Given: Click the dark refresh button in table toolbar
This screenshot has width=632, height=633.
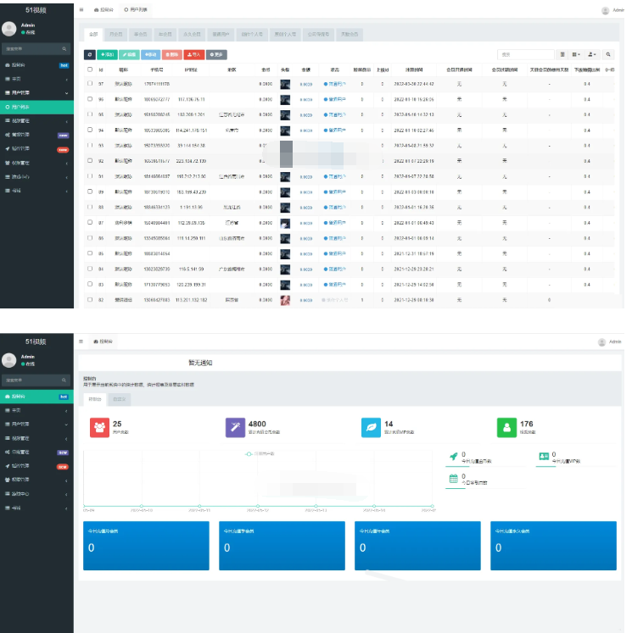Looking at the screenshot, I should click(x=90, y=54).
